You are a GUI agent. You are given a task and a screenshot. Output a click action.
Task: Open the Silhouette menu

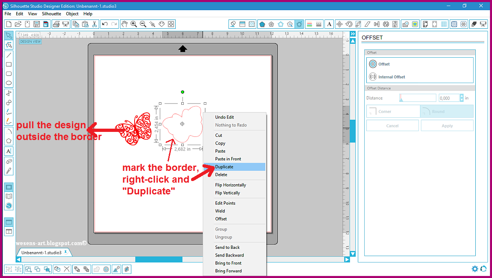[x=51, y=13]
